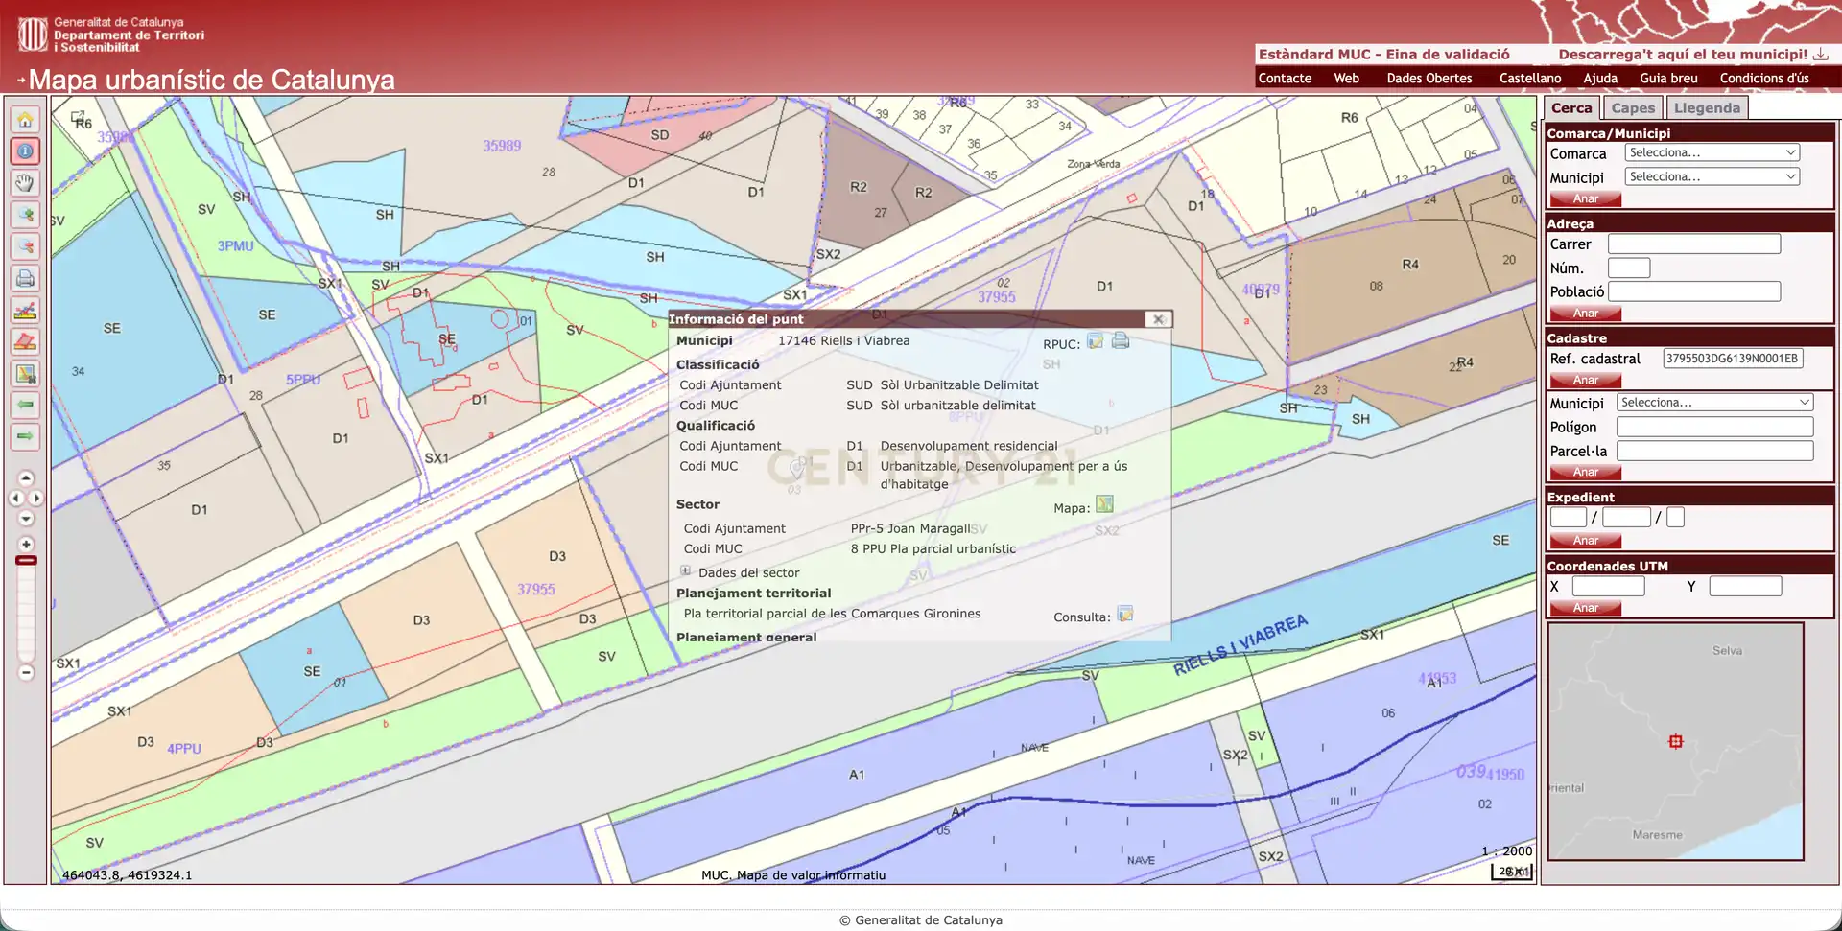Click the overview minimap thumbnail
Viewport: 1842px width, 931px height.
pyautogui.click(x=1675, y=741)
